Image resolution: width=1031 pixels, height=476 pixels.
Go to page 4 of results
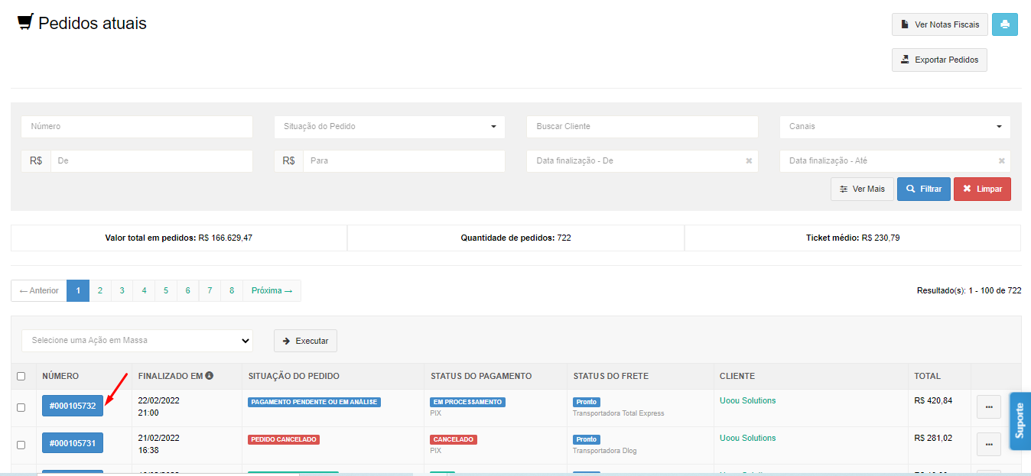[x=144, y=290]
